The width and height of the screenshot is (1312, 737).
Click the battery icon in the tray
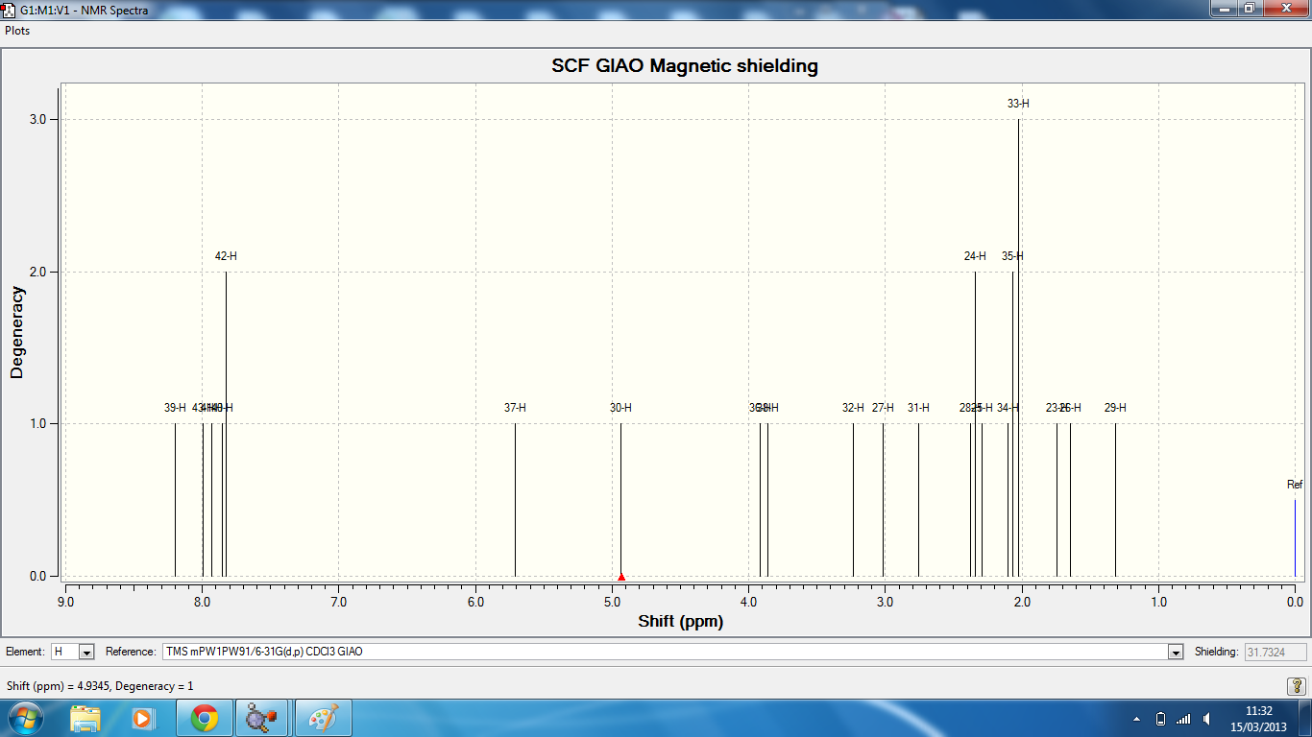click(1160, 719)
